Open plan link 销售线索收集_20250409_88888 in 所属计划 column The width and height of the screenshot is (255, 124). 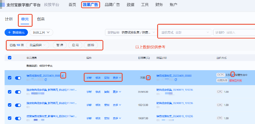(174, 76)
